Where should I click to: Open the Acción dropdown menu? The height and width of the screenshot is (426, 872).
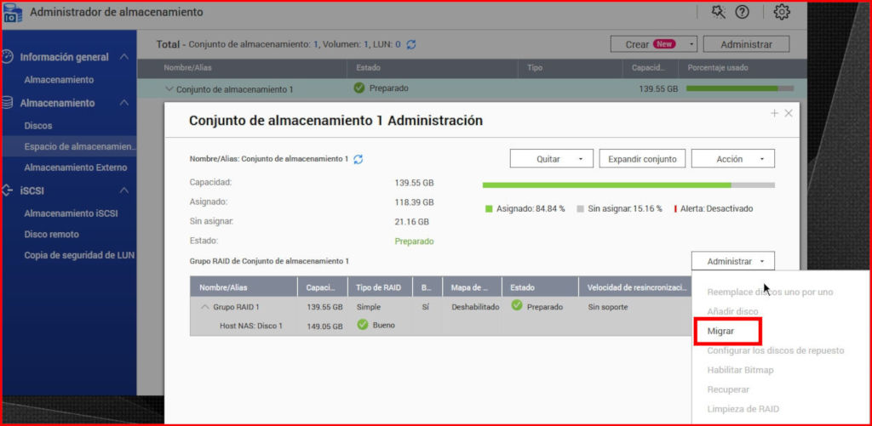point(732,159)
